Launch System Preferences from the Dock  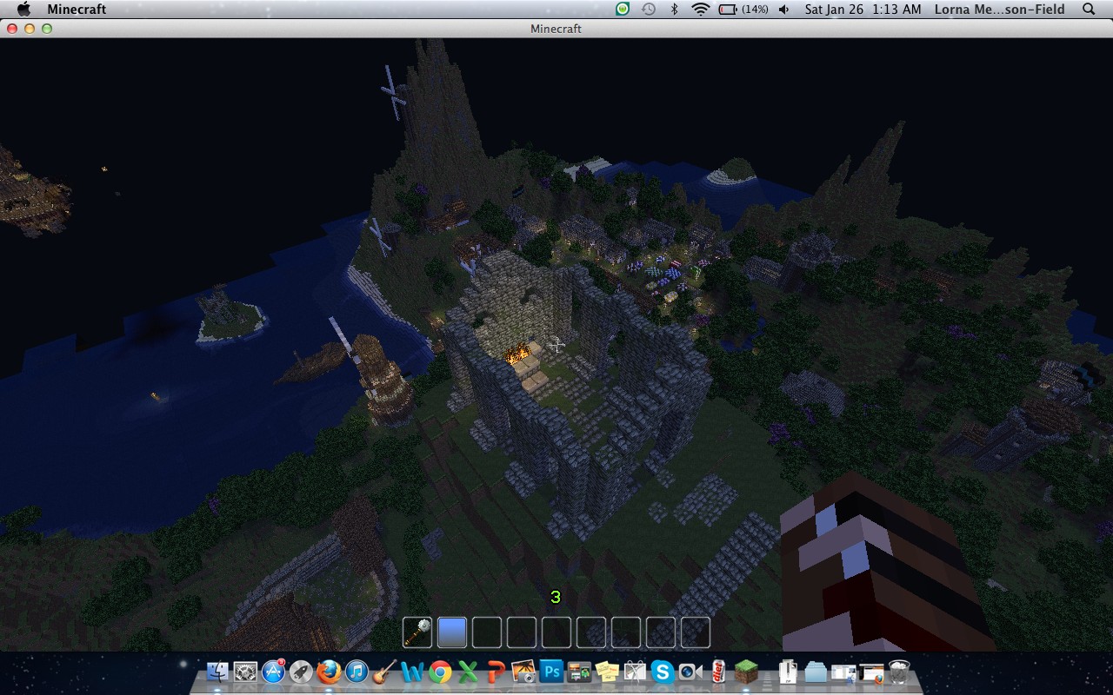coord(244,671)
